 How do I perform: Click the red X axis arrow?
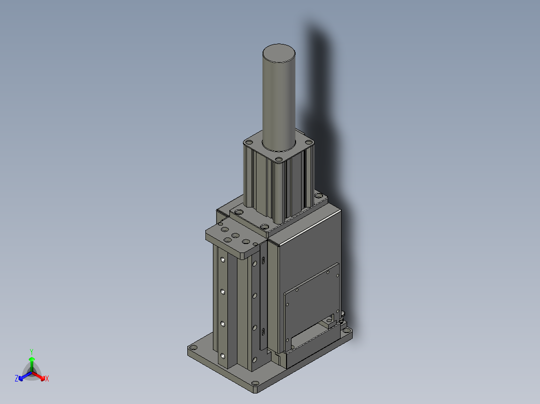[39, 376]
